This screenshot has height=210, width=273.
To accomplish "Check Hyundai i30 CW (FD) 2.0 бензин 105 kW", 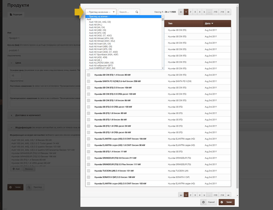I will tap(89, 88).
